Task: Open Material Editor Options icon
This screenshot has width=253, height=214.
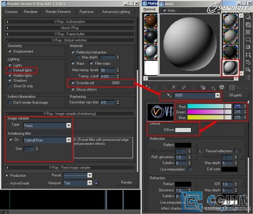Action: (248, 62)
